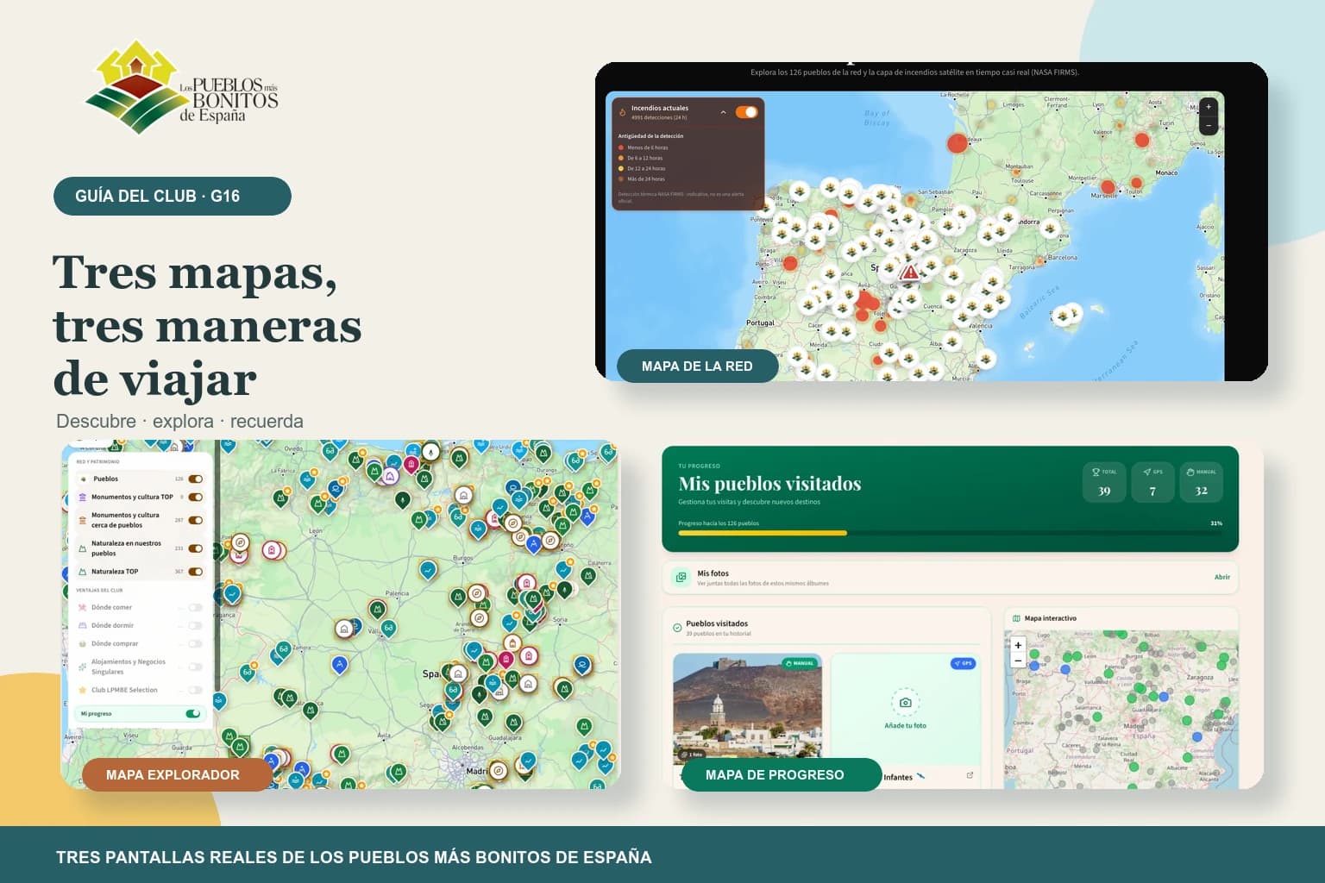
Task: Click the Club LPMBE Selection star icon
Action: tap(83, 690)
